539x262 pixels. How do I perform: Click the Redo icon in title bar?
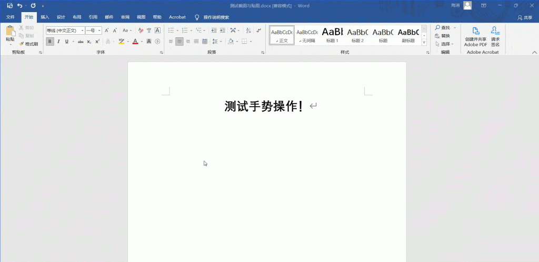tap(33, 5)
